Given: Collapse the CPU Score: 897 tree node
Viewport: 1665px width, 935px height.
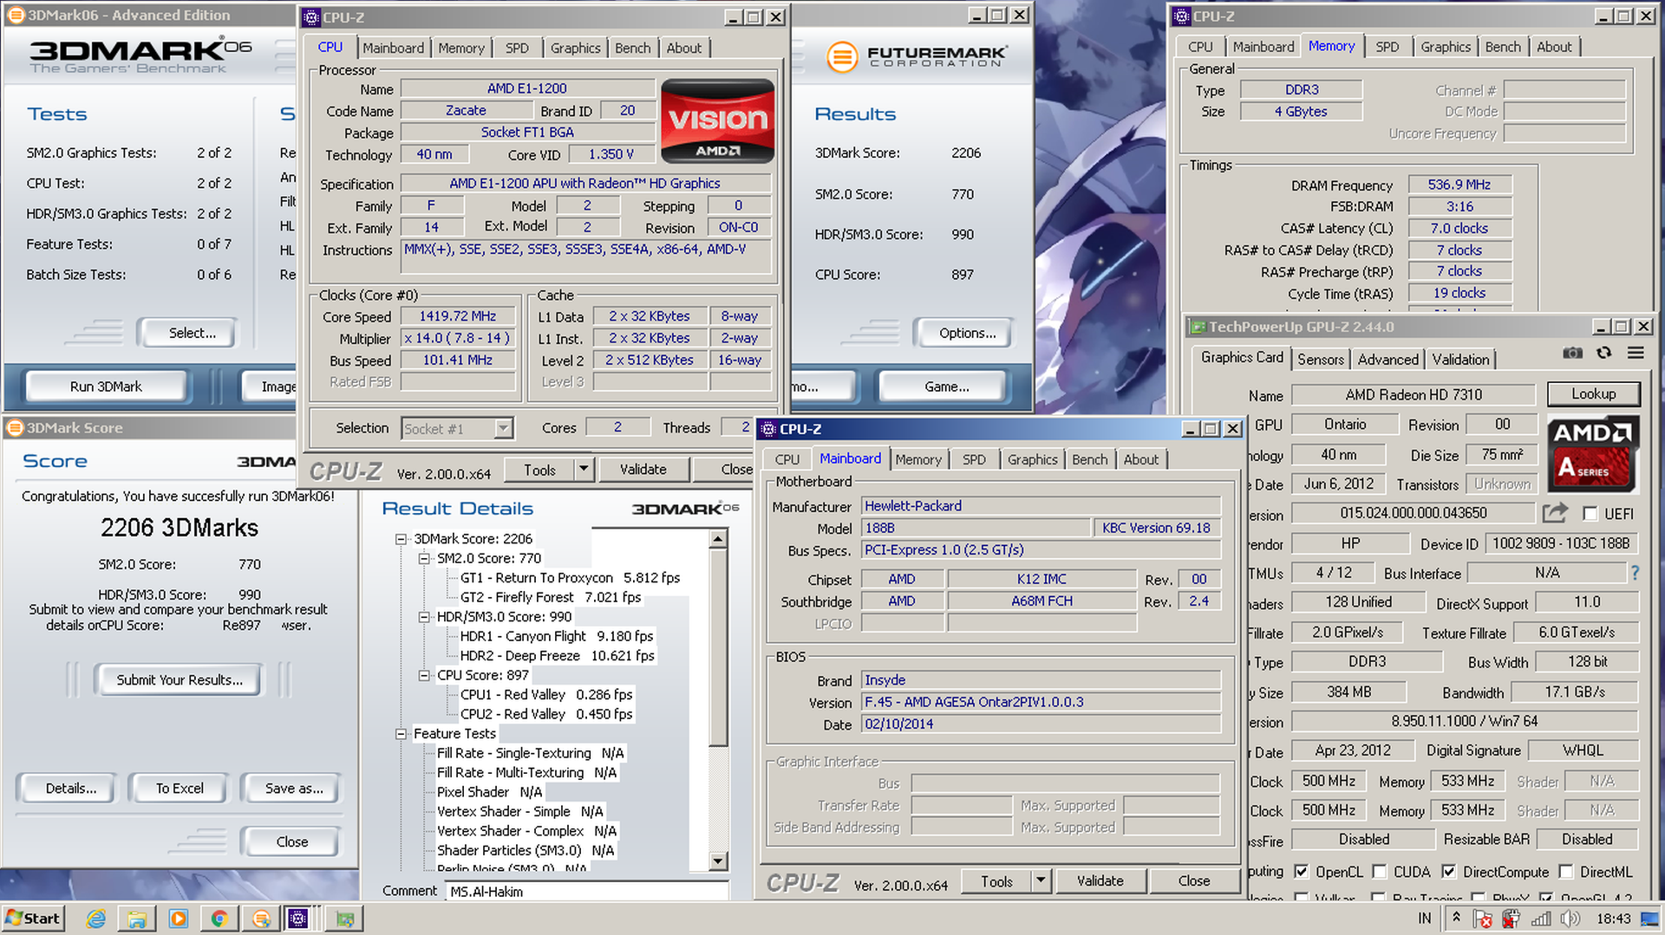Looking at the screenshot, I should [x=424, y=675].
